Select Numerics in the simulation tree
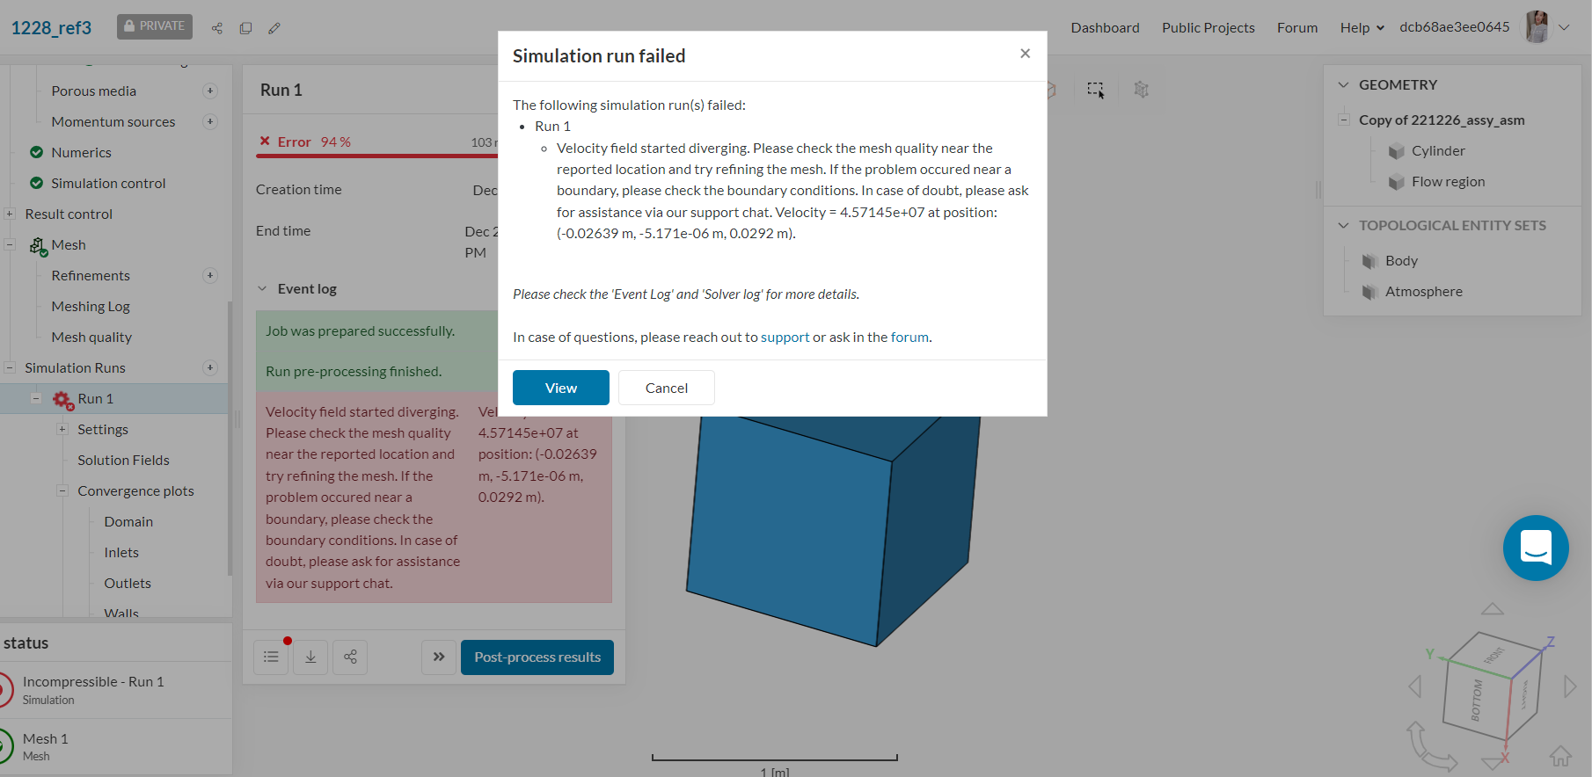This screenshot has width=1592, height=777. pyautogui.click(x=81, y=152)
